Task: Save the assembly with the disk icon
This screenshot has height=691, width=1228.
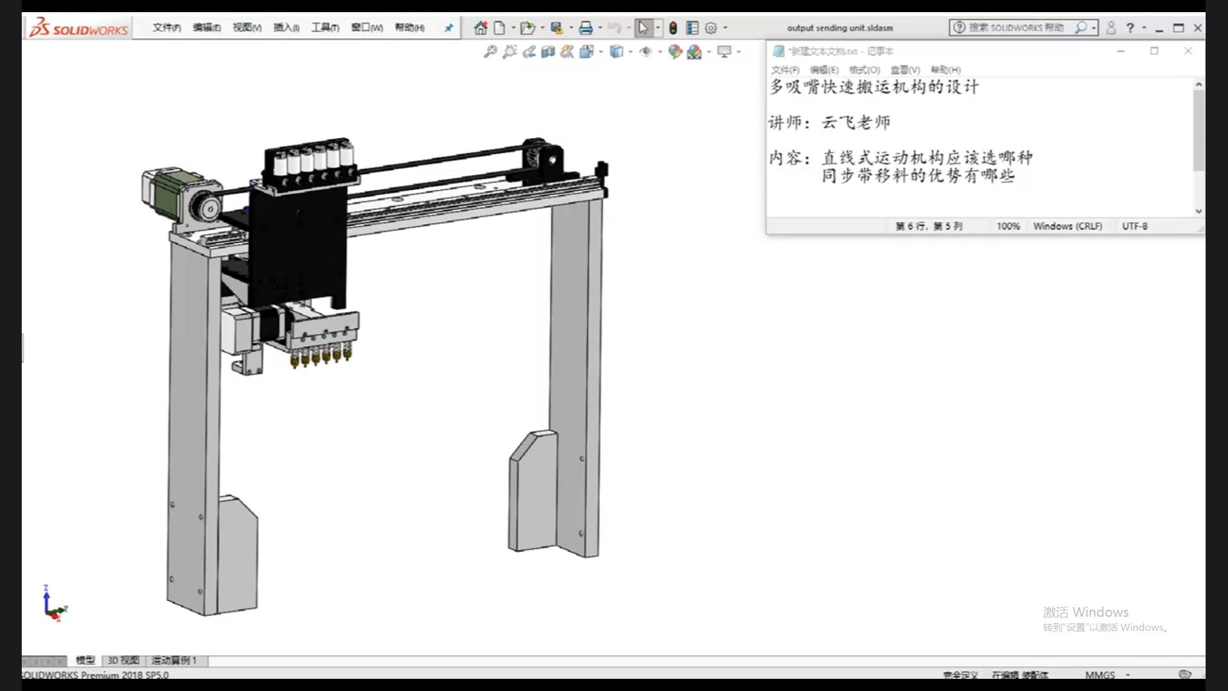Action: pos(556,28)
